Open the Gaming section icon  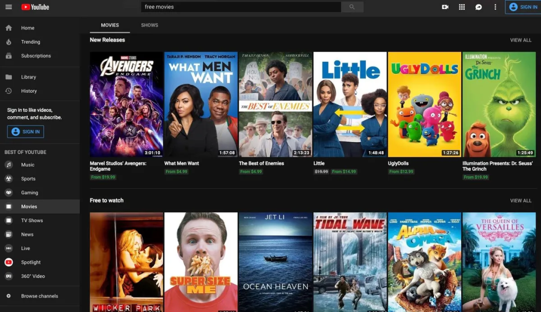click(8, 192)
